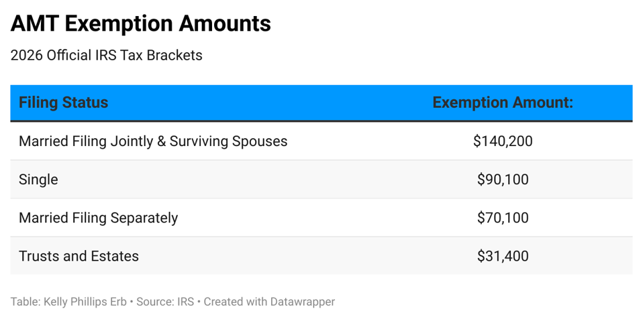Open the 'Datawrapper' credit link
Screen dimensions: 643x319
pos(302,302)
